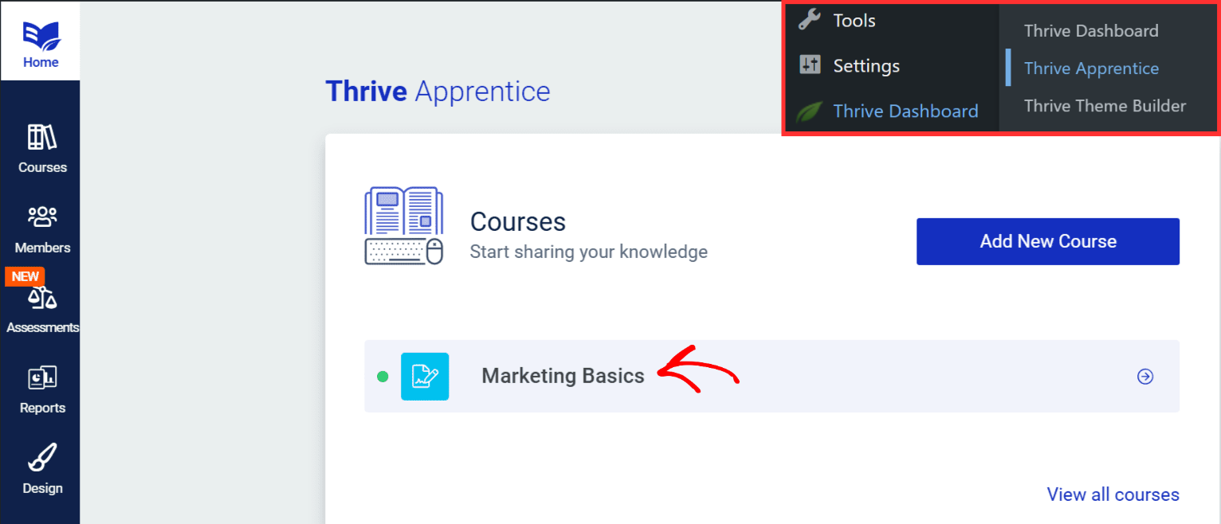Screen dimensions: 1221x524
Task: Select the Settings menu item
Action: [x=866, y=66]
